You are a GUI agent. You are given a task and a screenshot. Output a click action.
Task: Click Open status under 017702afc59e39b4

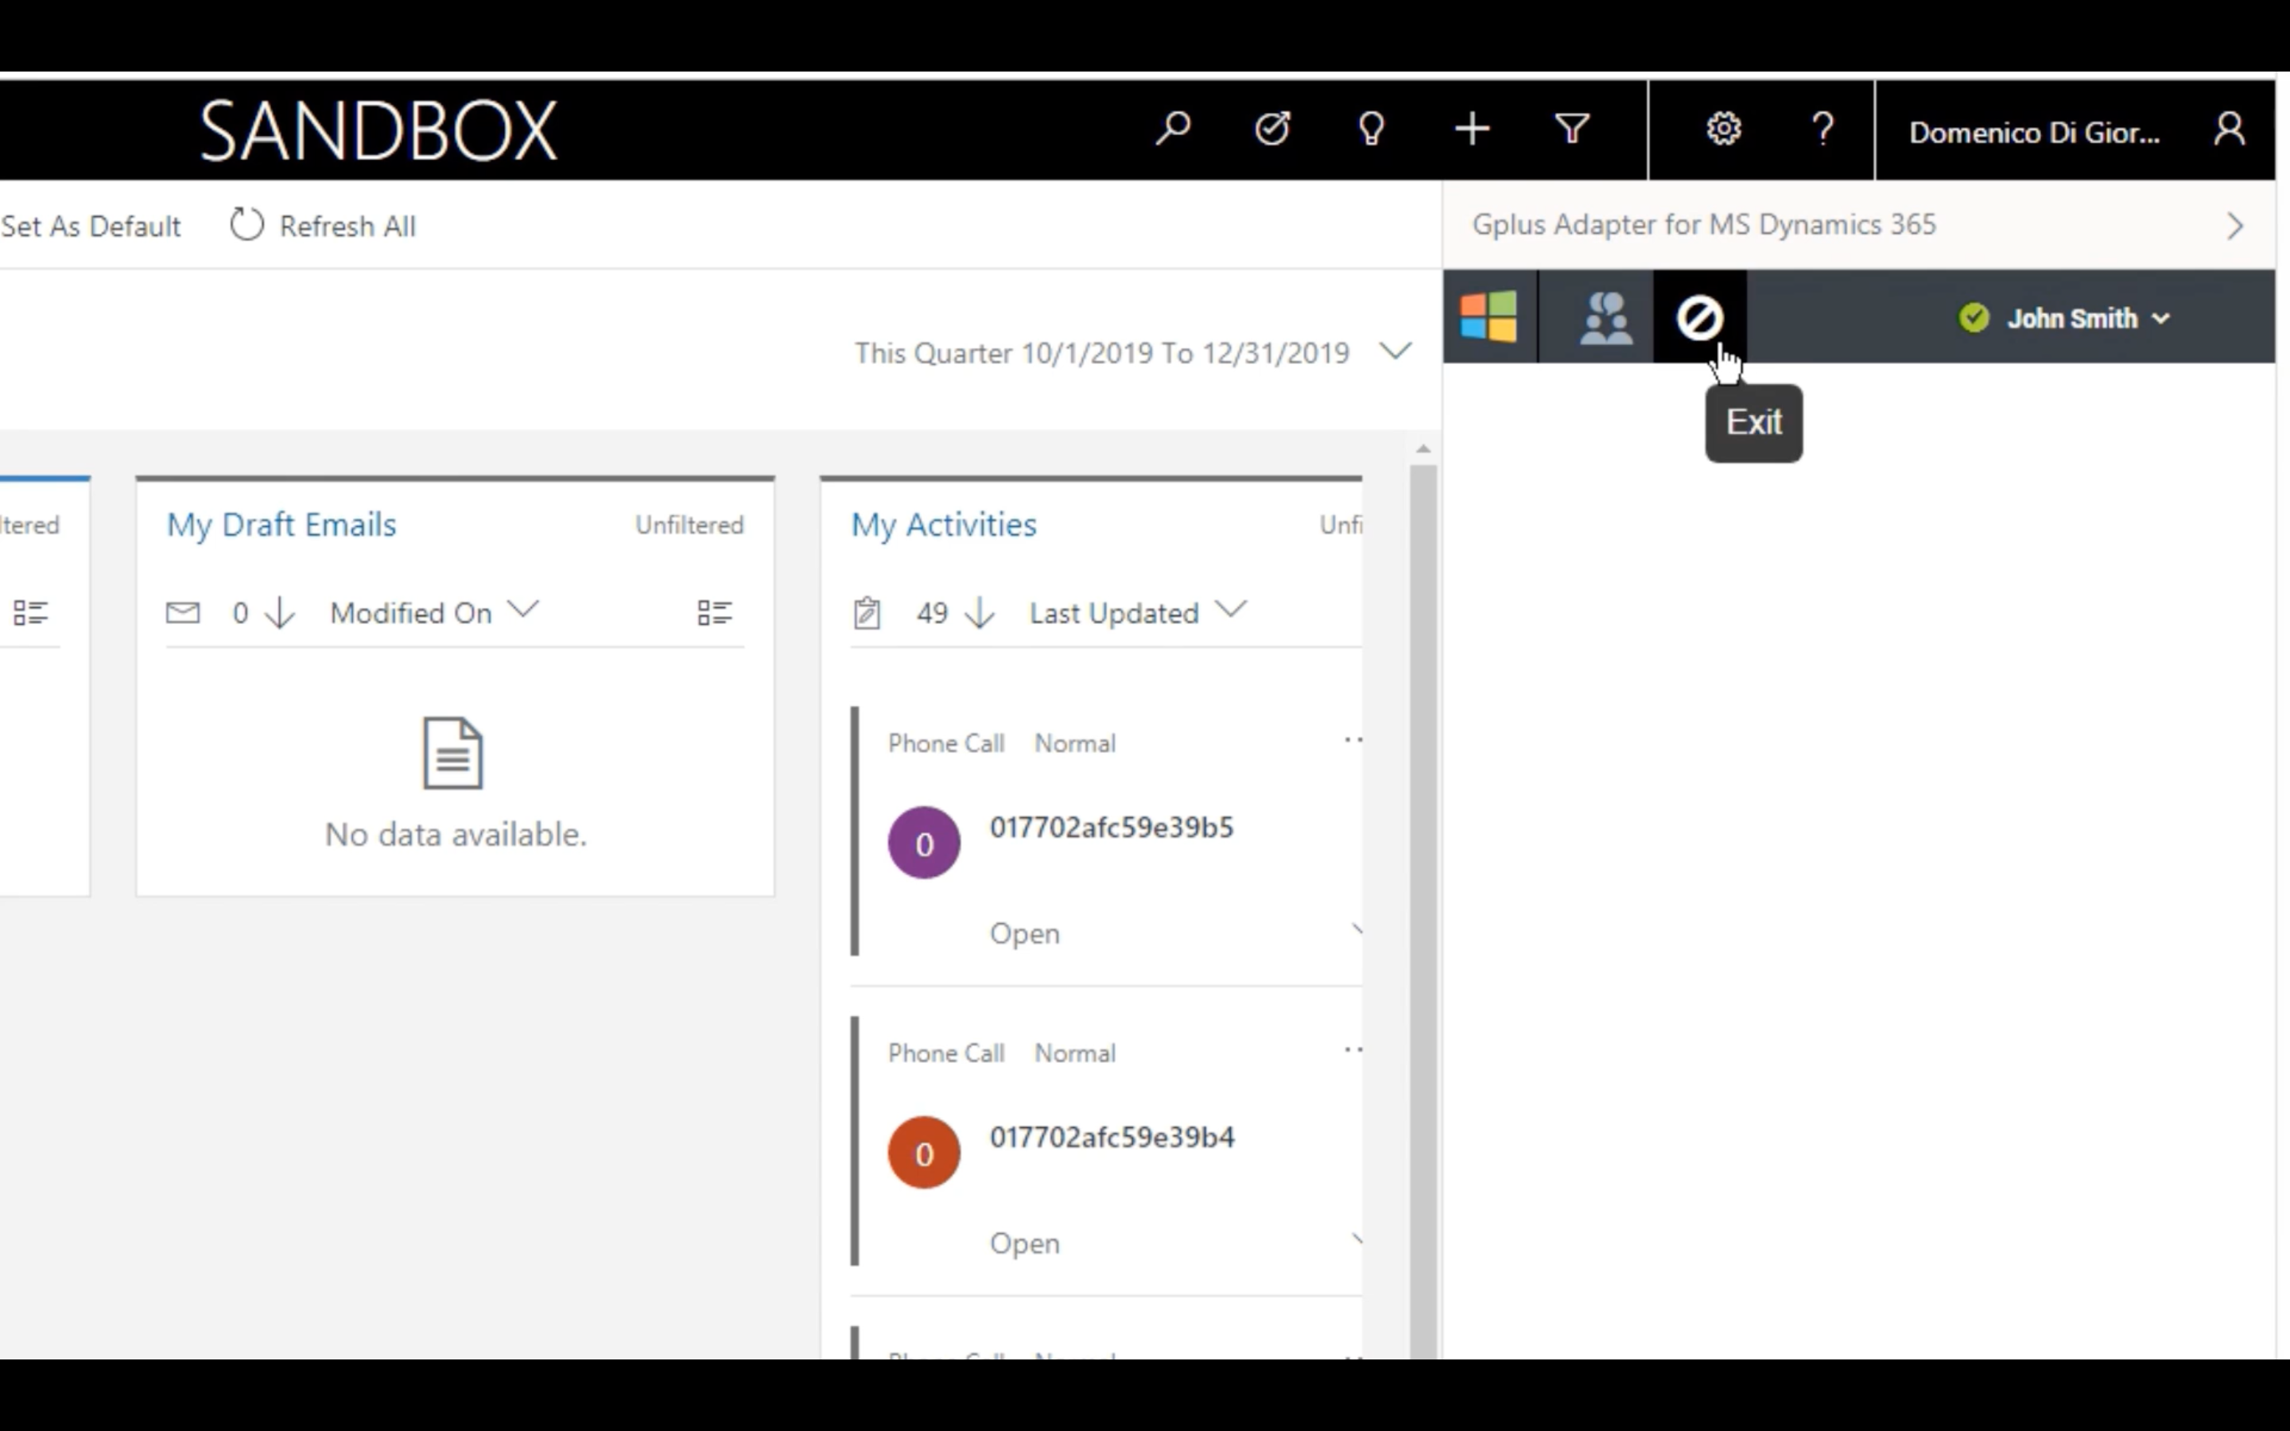1024,1243
